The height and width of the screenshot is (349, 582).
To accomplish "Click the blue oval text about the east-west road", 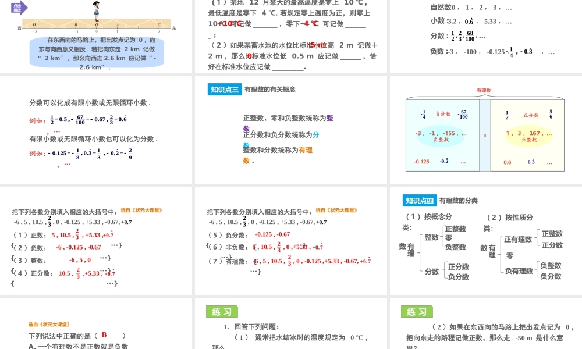I will [97, 54].
